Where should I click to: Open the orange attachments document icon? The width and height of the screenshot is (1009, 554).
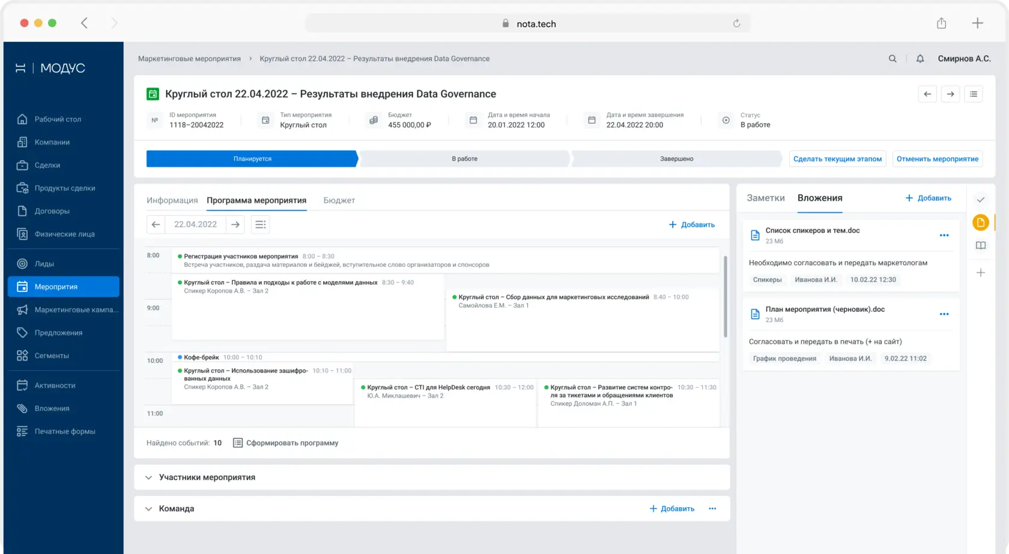tap(981, 222)
